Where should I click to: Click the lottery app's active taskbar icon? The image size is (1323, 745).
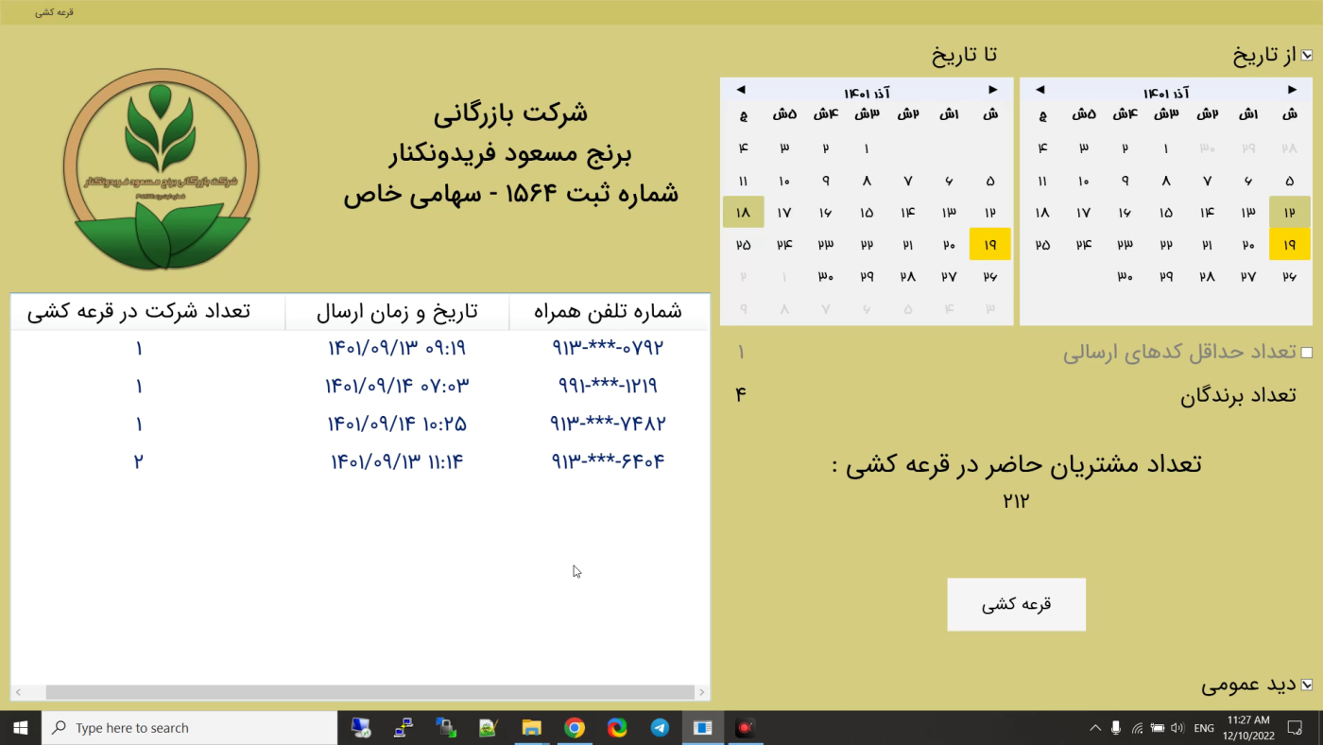tap(702, 728)
